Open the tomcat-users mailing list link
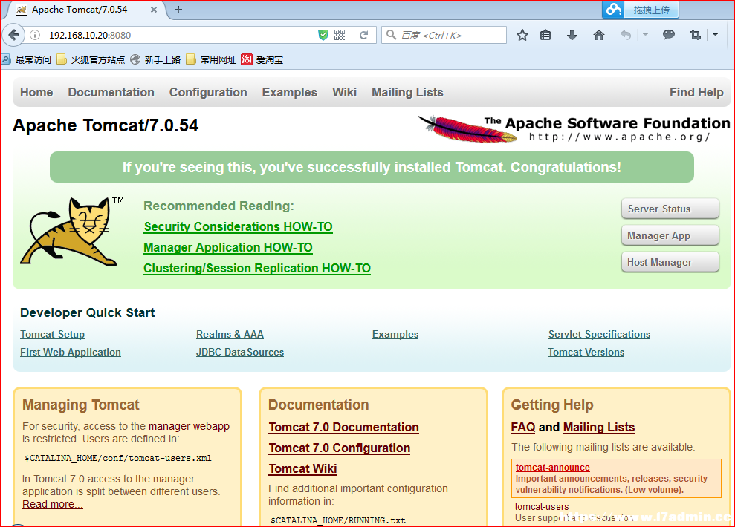735x527 pixels. click(542, 506)
